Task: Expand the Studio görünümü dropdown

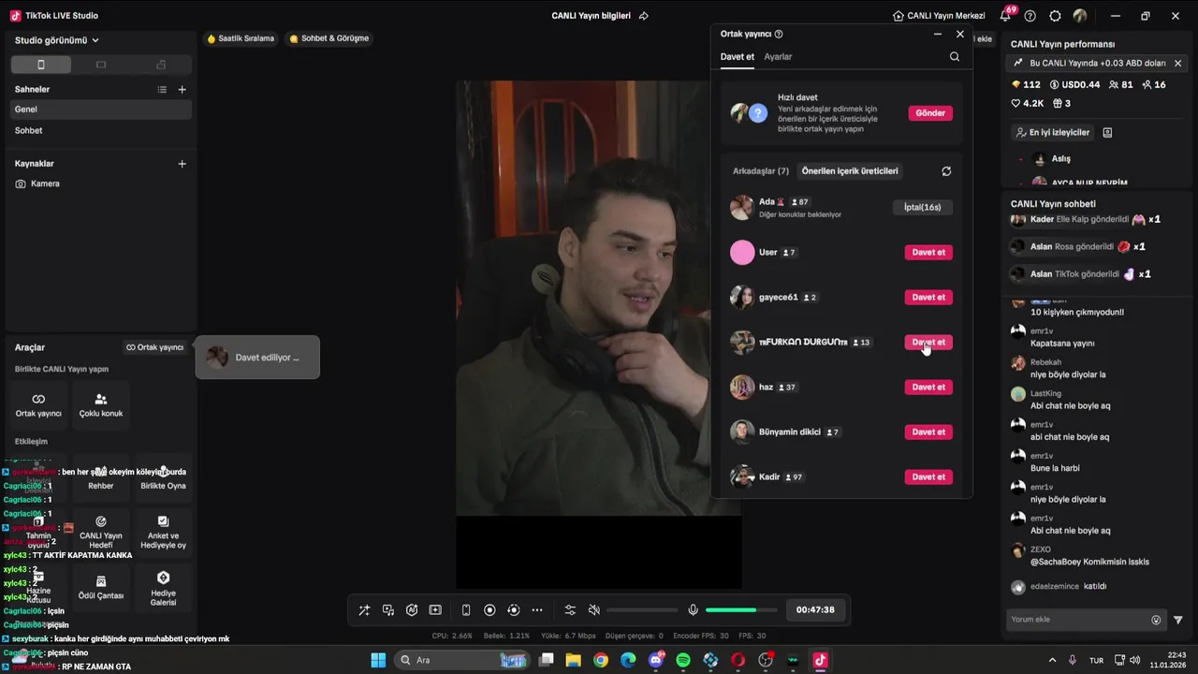Action: click(x=57, y=40)
